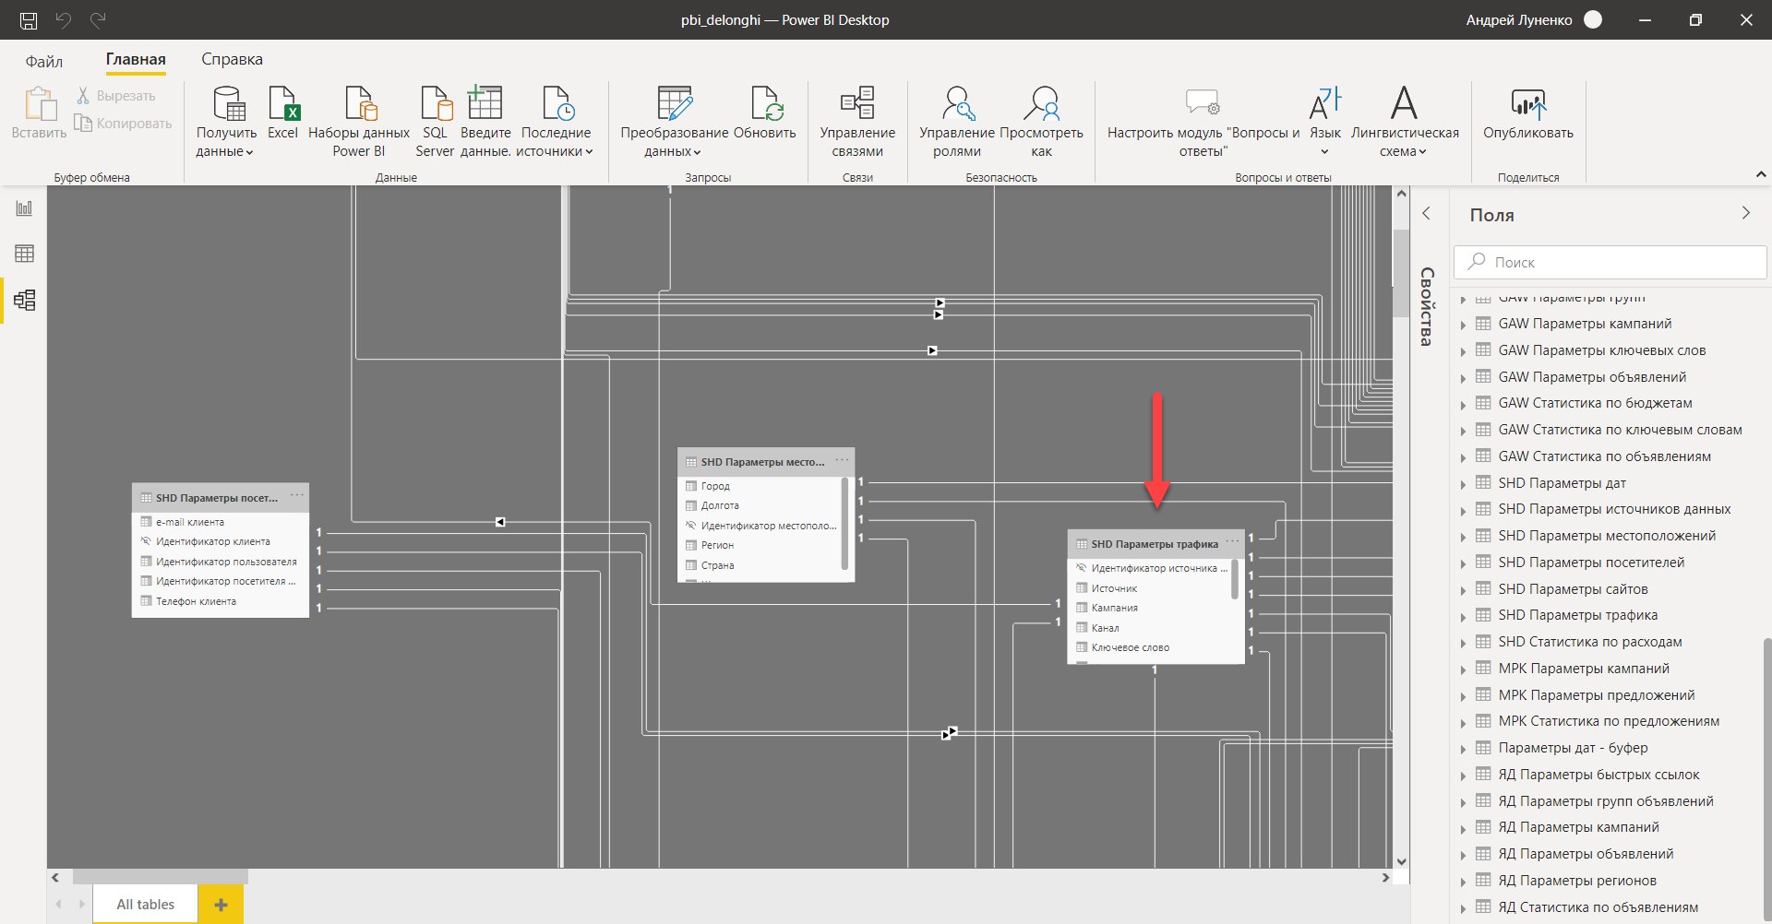Image resolution: width=1772 pixels, height=924 pixels.
Task: Select МРК Параметры кампаний in fields list
Action: (x=1584, y=669)
